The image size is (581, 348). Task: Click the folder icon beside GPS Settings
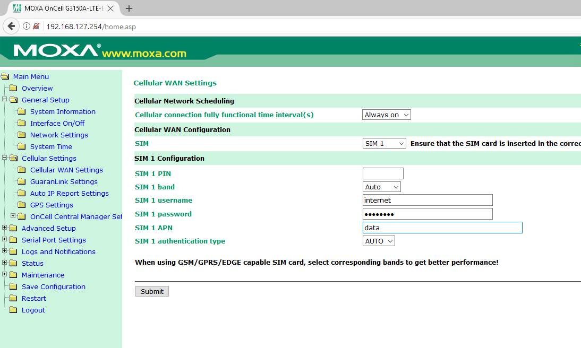[22, 205]
